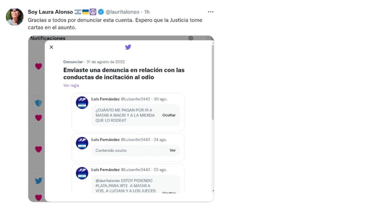This screenshot has height=208, width=372.
Task: Reveal hidden content with the Ver button
Action: click(x=173, y=150)
